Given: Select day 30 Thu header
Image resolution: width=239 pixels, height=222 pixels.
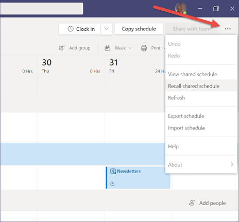Looking at the screenshot, I should coord(71,66).
